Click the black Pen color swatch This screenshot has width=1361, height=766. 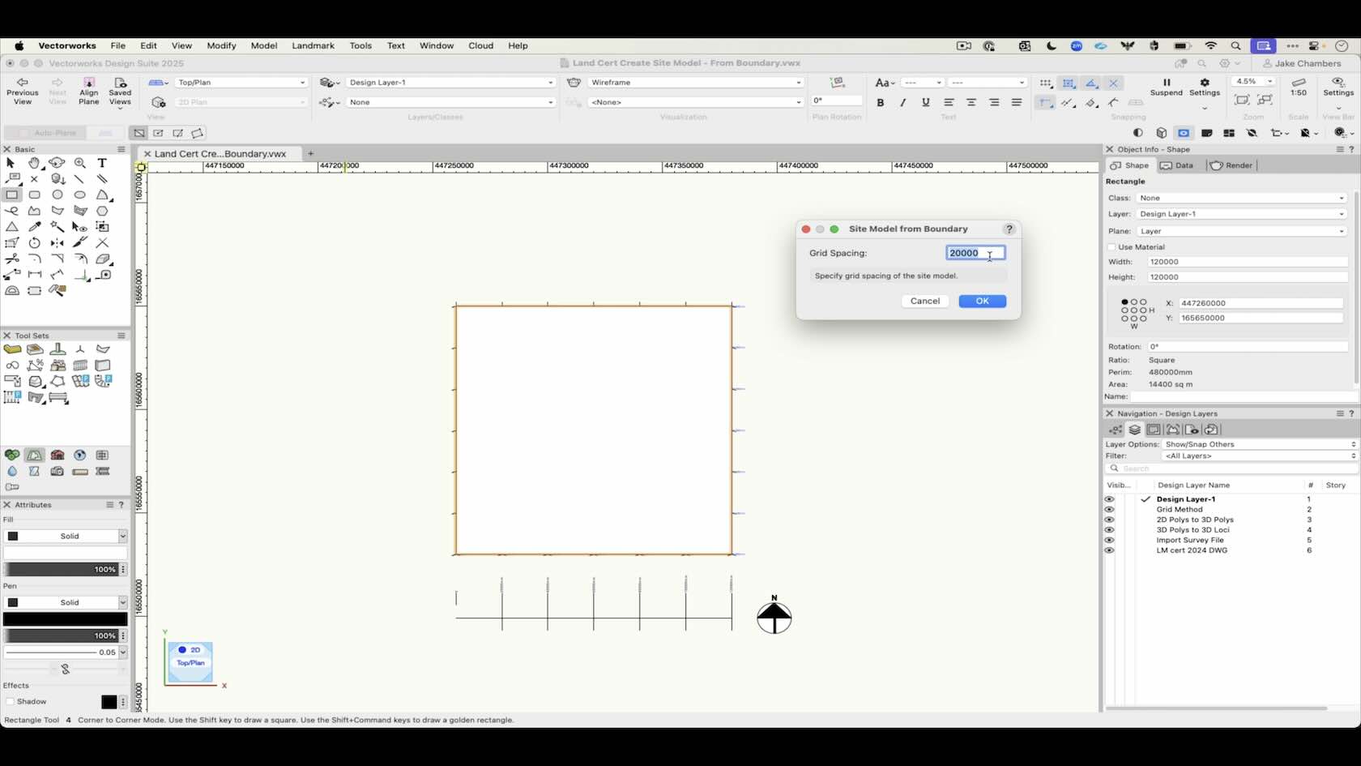[x=65, y=618]
